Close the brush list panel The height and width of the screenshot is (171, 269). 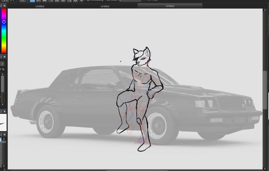coord(5,135)
